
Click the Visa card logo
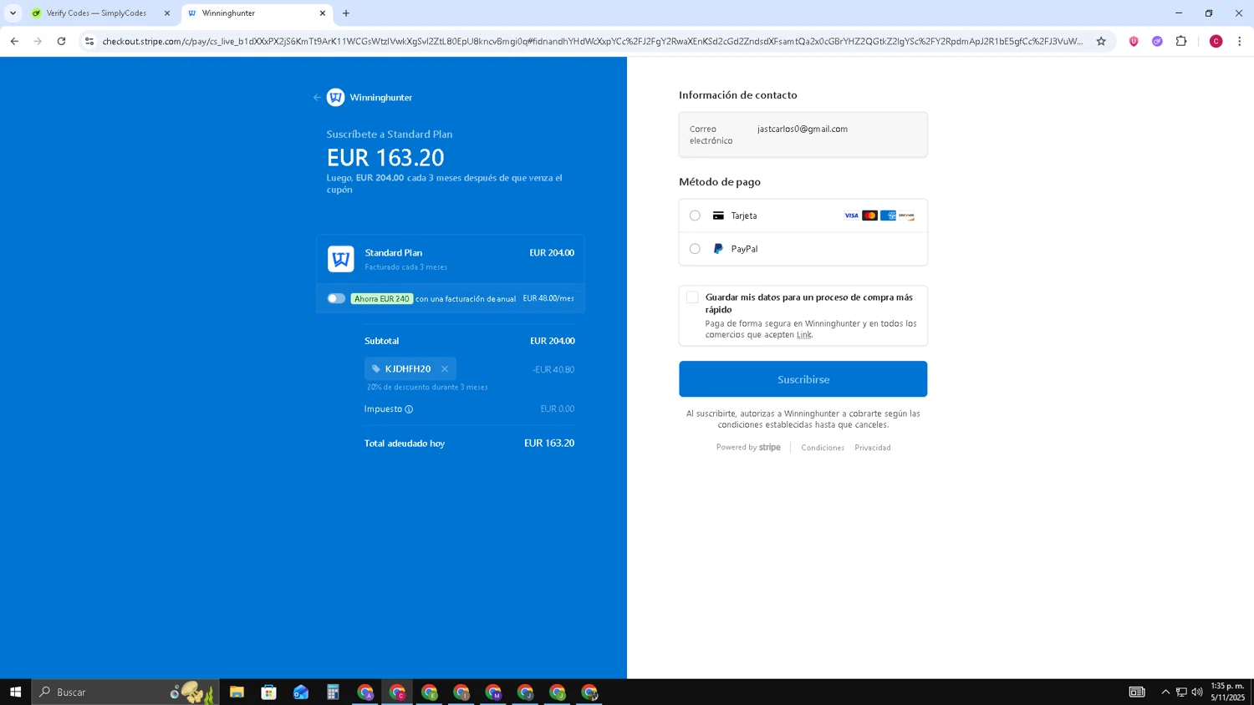(851, 216)
